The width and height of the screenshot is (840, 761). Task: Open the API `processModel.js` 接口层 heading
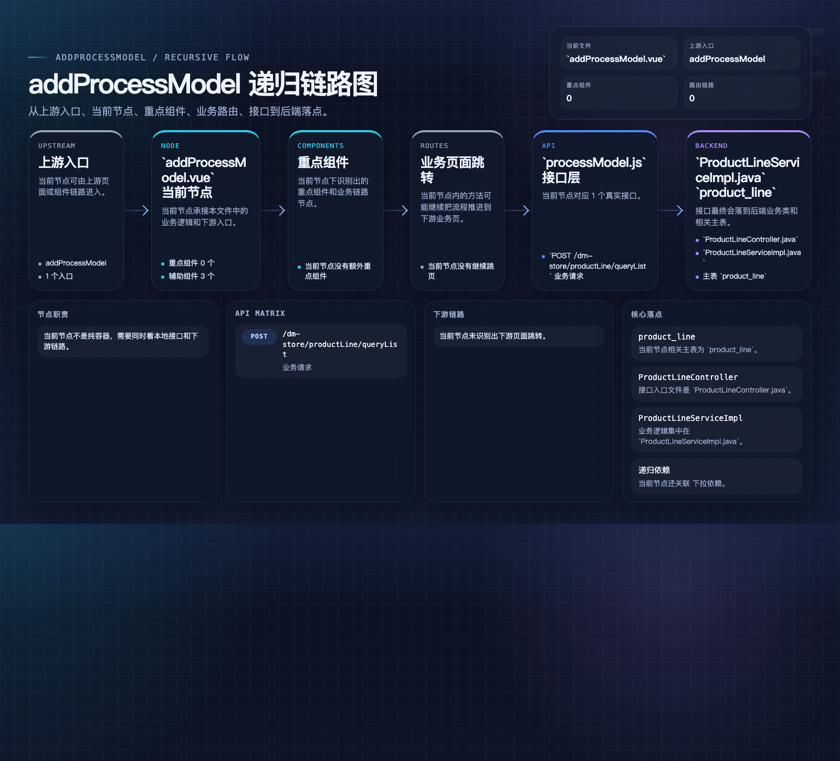click(594, 170)
